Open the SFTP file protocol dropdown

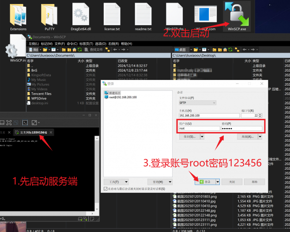pos(197,103)
